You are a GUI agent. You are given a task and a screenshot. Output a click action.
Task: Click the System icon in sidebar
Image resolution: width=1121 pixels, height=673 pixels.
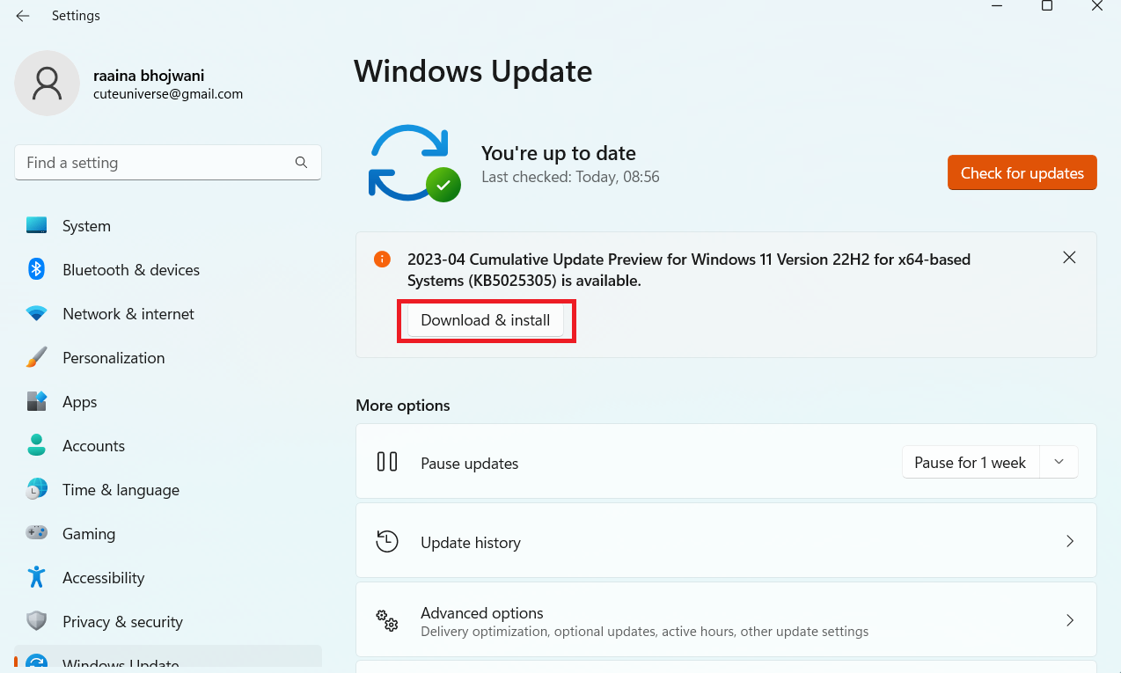click(x=36, y=226)
